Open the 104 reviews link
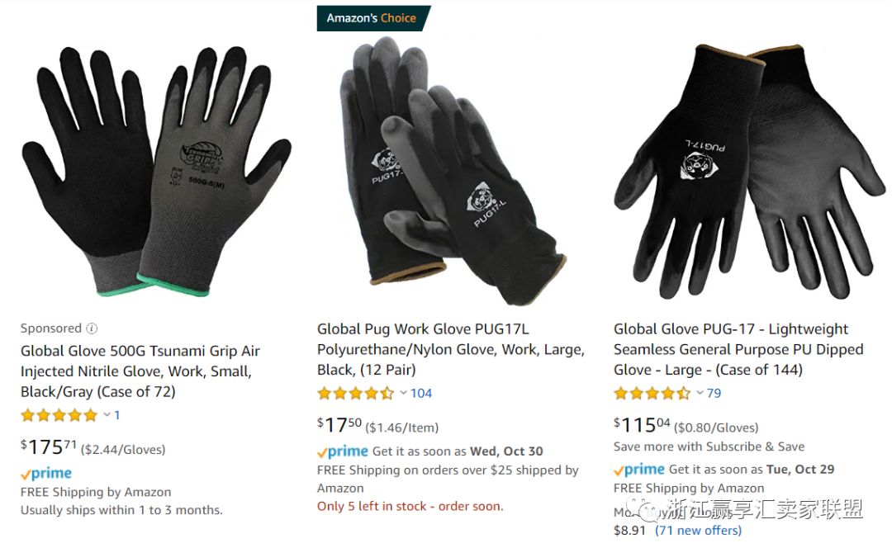This screenshot has width=892, height=548. (421, 393)
